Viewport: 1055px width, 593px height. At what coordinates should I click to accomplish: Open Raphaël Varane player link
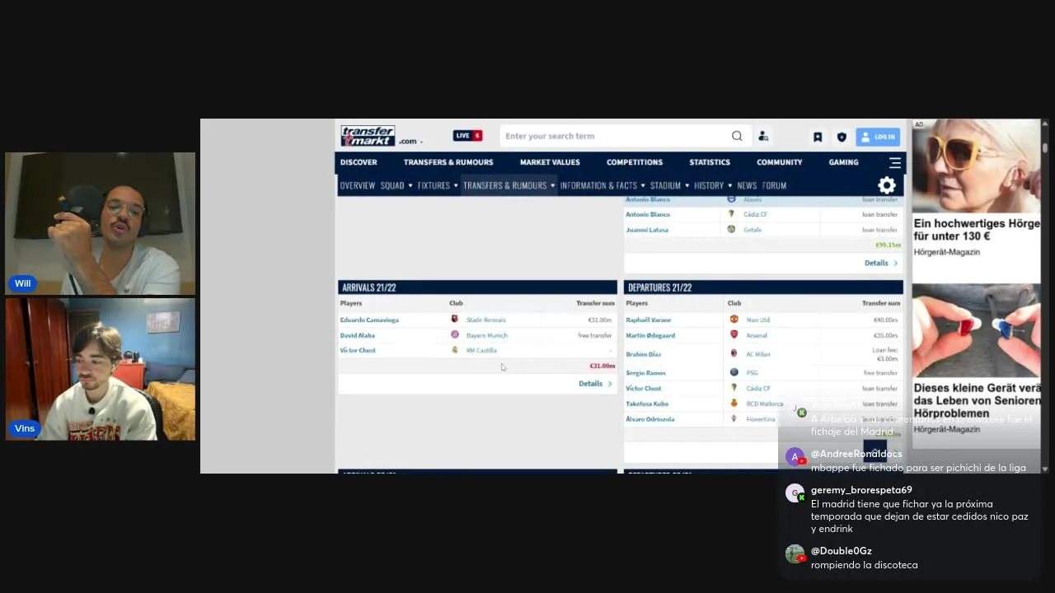click(649, 320)
